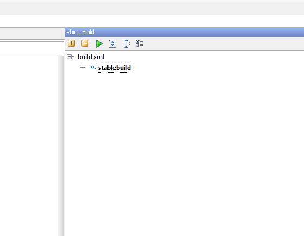Click empty toolbar area right of properties icon
The image size is (304, 236).
point(223,43)
